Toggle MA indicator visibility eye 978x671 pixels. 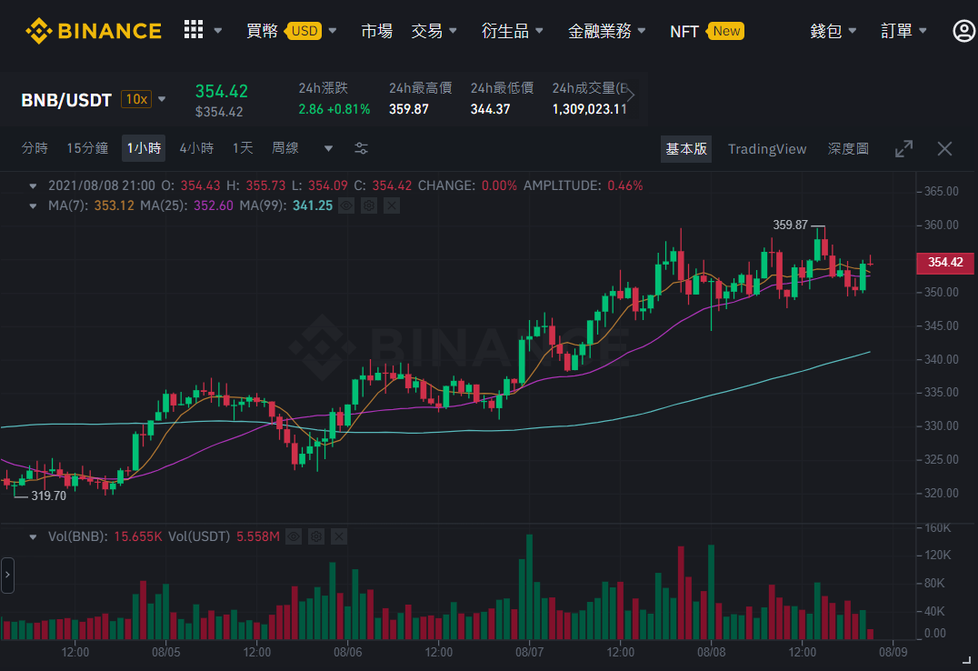click(x=346, y=205)
